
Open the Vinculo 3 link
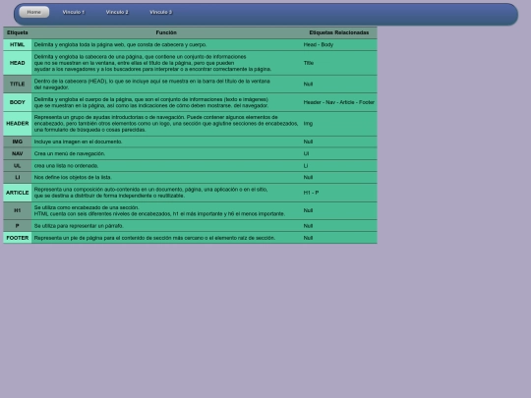pyautogui.click(x=161, y=12)
